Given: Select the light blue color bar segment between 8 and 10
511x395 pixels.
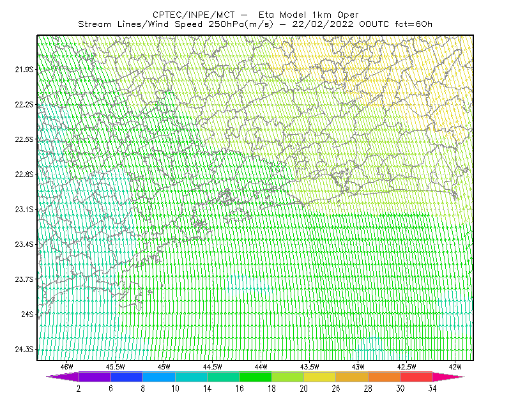Looking at the screenshot, I should (x=159, y=376).
